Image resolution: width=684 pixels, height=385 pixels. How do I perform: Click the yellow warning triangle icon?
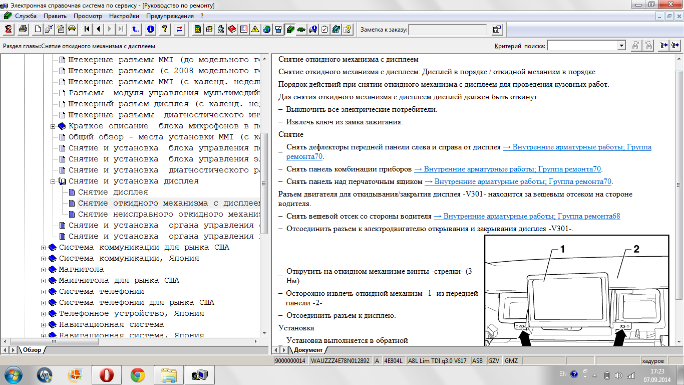pos(255,29)
